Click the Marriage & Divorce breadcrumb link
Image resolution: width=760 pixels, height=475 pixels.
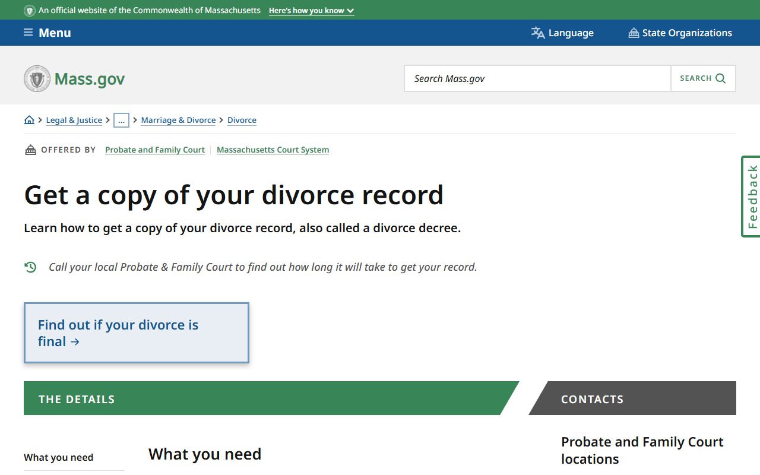178,120
